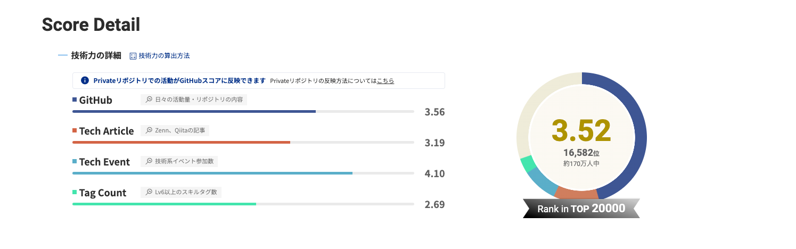Screen dimensions: 796x249
Task: Click the green Tag Count legend square
Action: [75, 192]
